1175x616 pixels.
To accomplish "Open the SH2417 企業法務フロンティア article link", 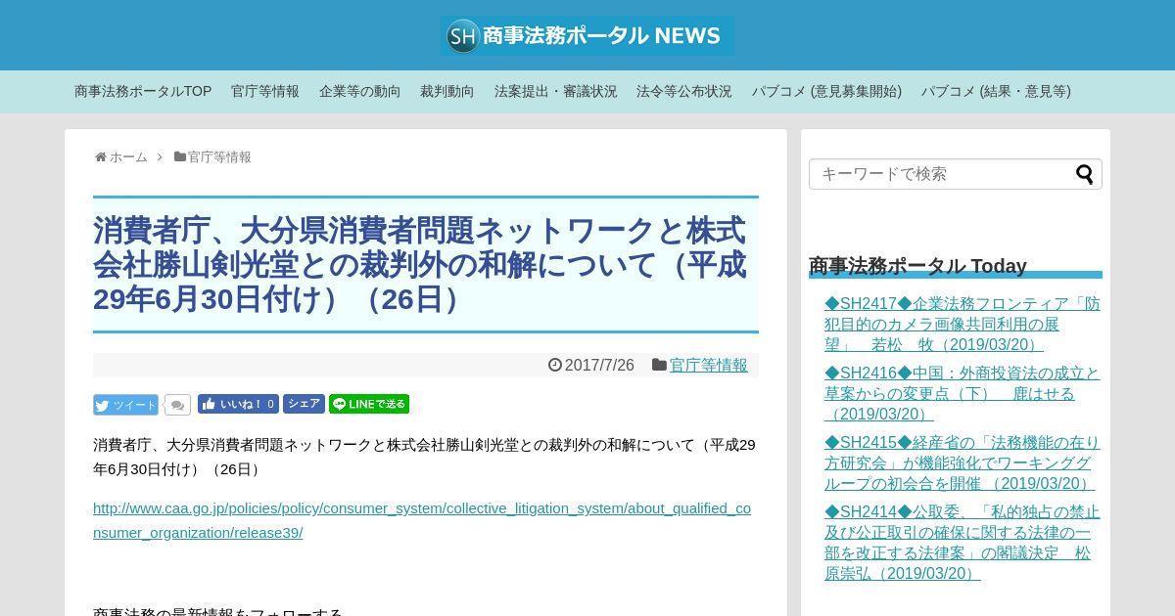I will click(963, 325).
